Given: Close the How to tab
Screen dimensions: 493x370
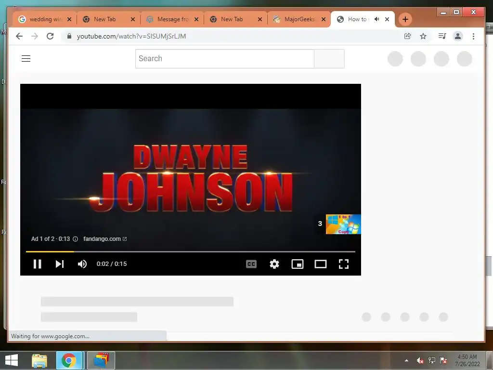Looking at the screenshot, I should 387,19.
